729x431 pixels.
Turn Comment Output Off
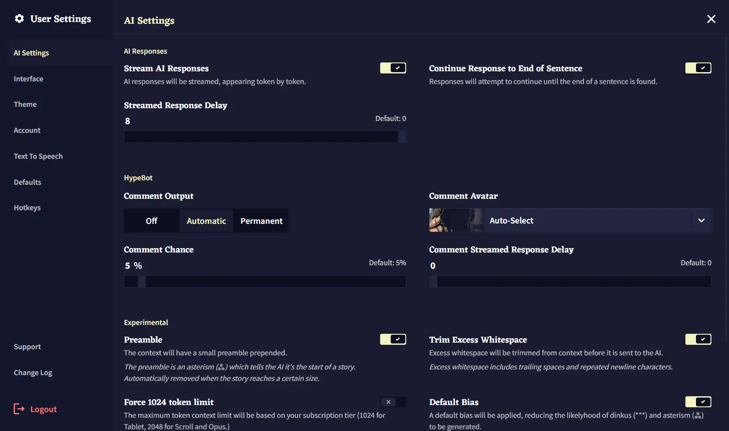tap(151, 220)
